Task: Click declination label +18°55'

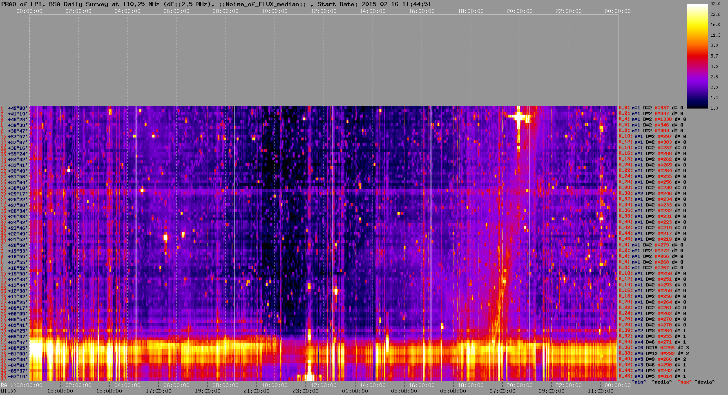Action: point(18,257)
